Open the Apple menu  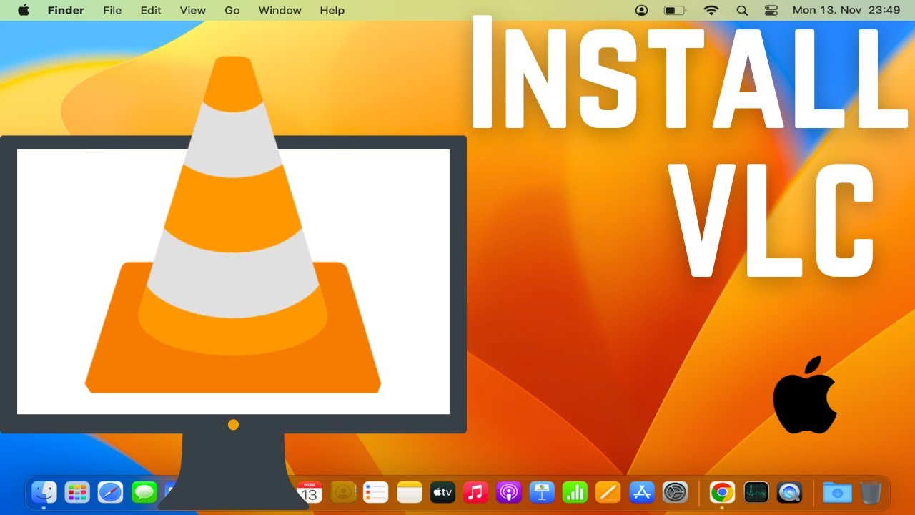[x=24, y=10]
